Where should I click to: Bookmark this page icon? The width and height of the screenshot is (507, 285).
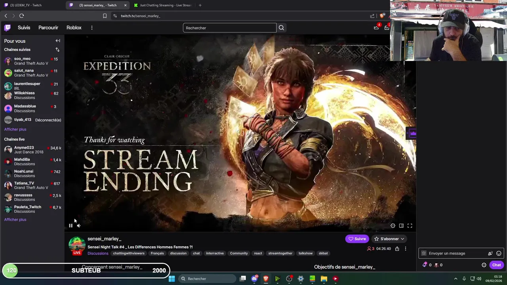[x=105, y=16]
